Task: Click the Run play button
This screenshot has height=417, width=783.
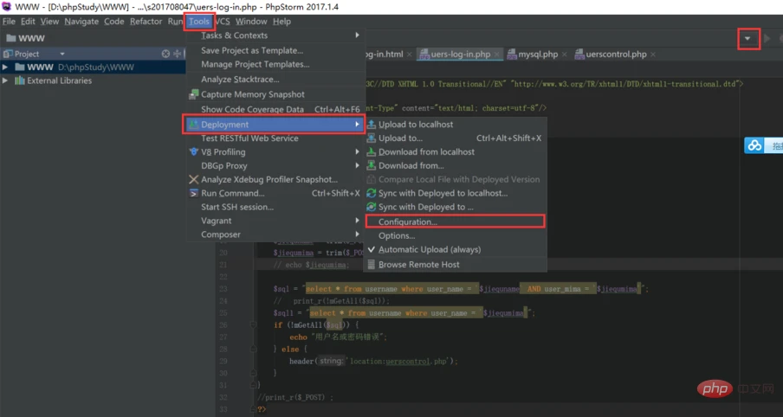Action: coord(767,38)
